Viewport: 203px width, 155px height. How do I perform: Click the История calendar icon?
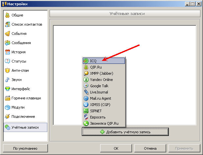[7, 52]
